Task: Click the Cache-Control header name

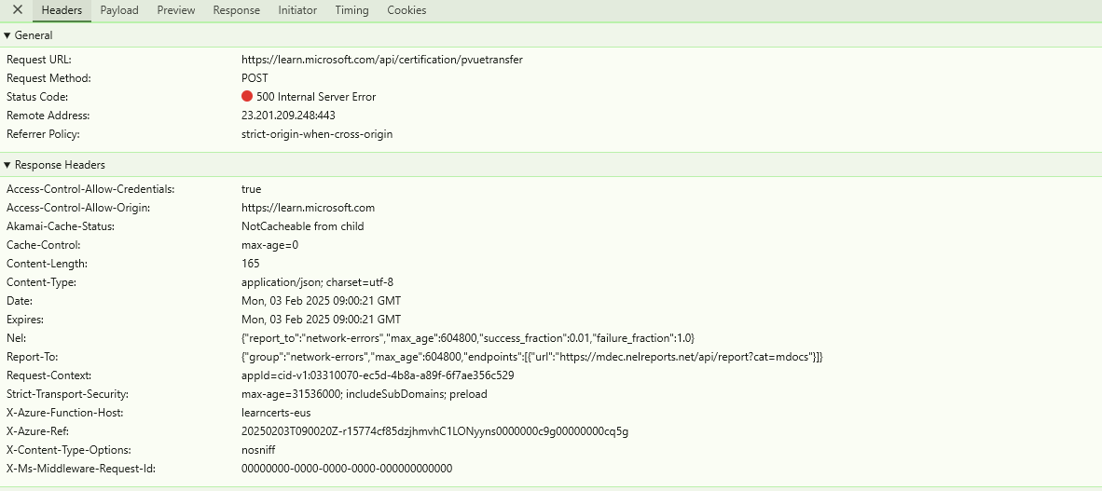Action: click(x=43, y=245)
